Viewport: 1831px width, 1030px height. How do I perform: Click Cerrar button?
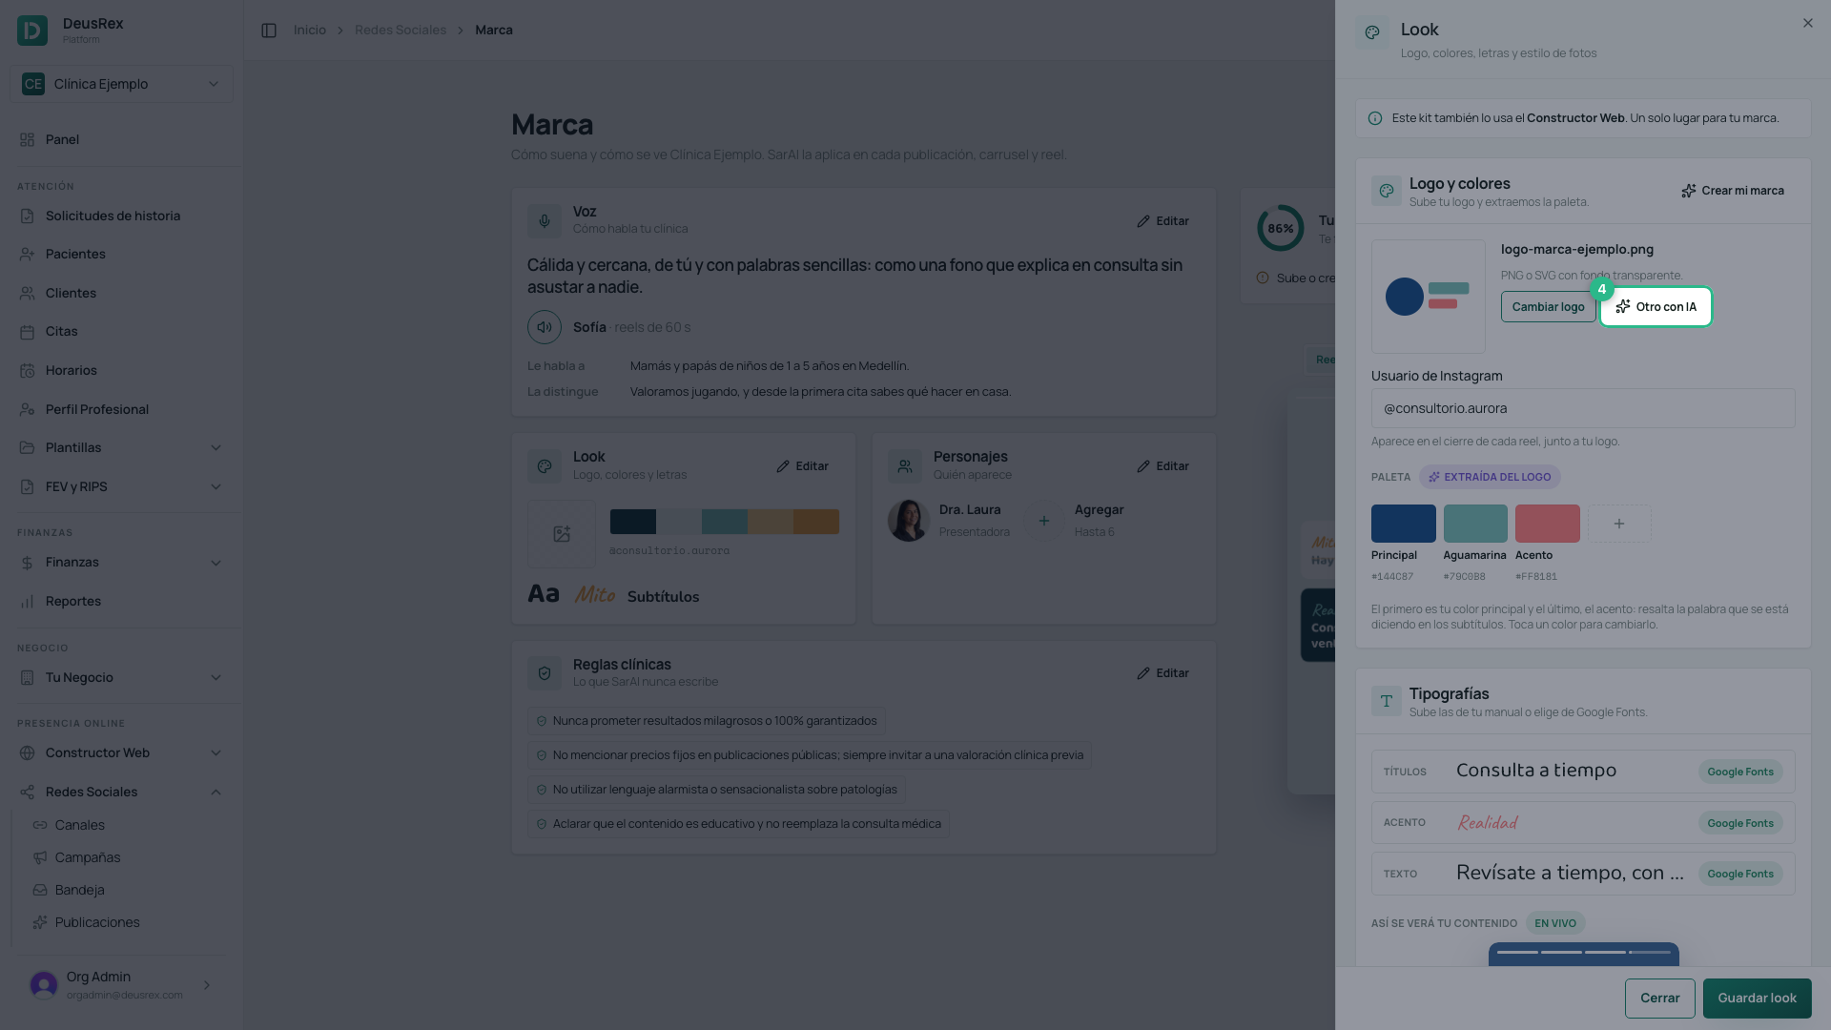[1660, 999]
